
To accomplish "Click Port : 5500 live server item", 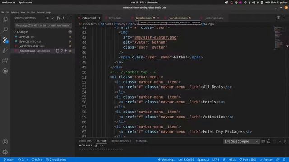I will point(248,160).
